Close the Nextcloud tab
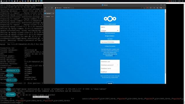Viewport: 185px width, 104px height. point(53,14)
